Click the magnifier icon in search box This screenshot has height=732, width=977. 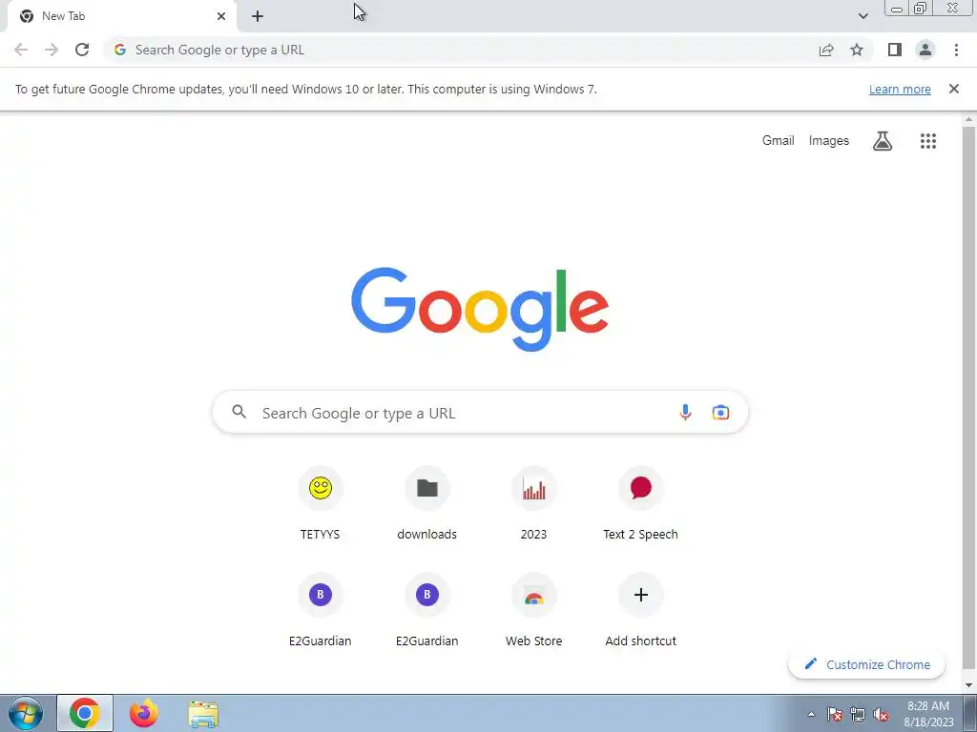click(x=239, y=412)
